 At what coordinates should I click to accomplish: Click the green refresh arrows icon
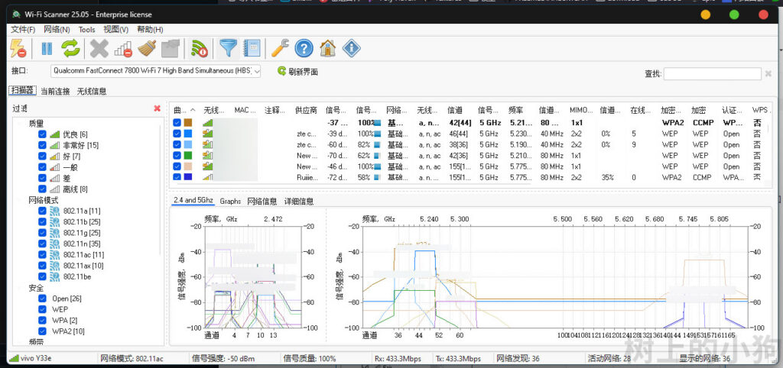pos(70,49)
